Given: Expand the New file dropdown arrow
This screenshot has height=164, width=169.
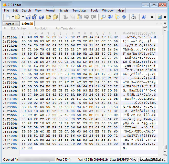Looking at the screenshot, I should click(x=13, y=17).
